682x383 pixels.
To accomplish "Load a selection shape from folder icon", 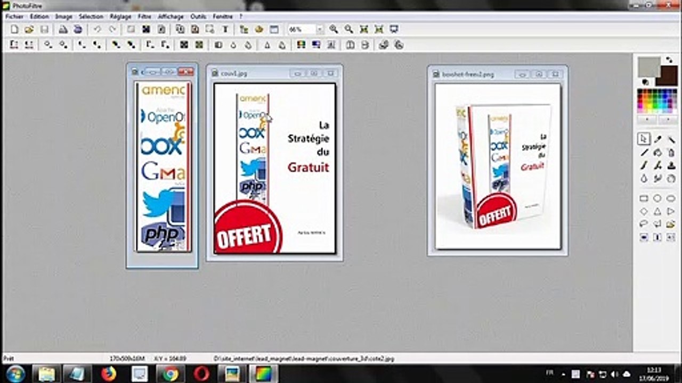I will [x=671, y=224].
